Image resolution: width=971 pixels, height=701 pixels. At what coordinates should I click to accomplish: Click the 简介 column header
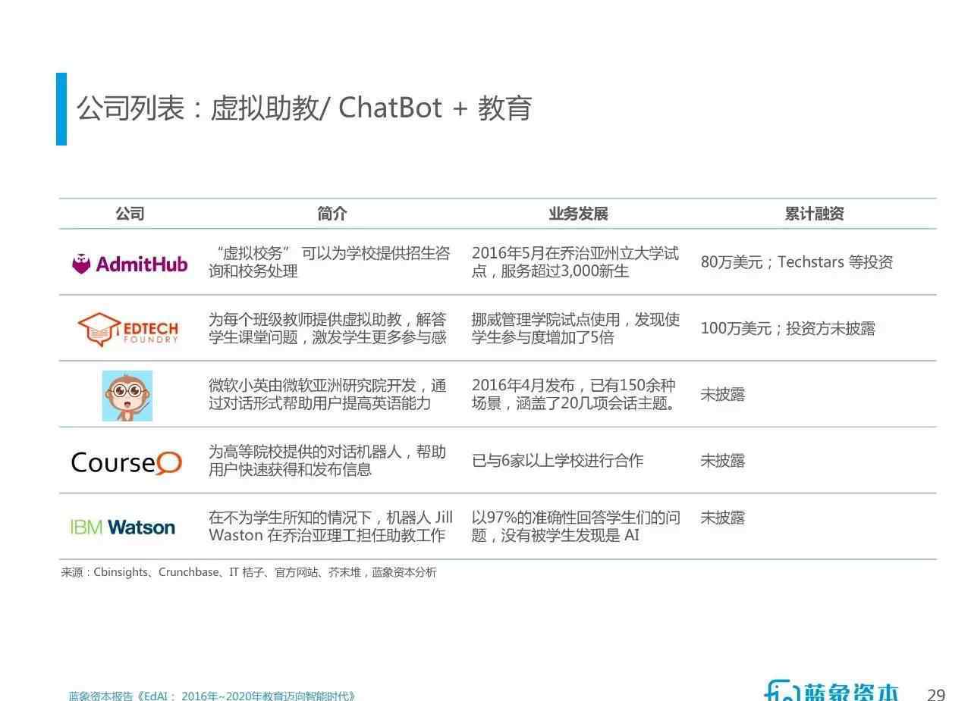332,214
